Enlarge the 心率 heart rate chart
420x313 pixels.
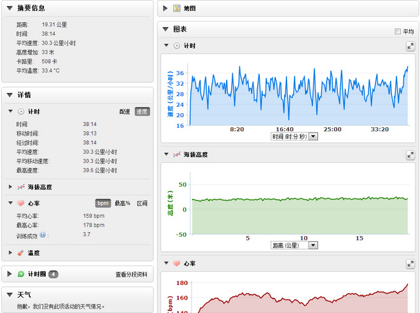tap(410, 264)
